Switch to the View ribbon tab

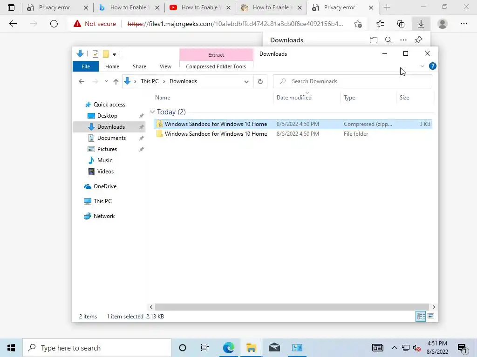pos(165,66)
